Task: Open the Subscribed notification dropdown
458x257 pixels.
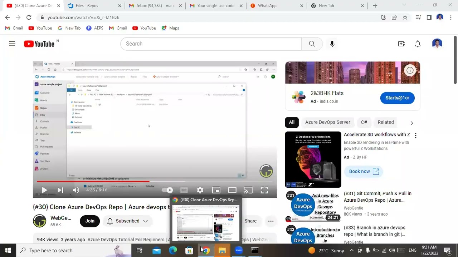Action: tap(127, 221)
